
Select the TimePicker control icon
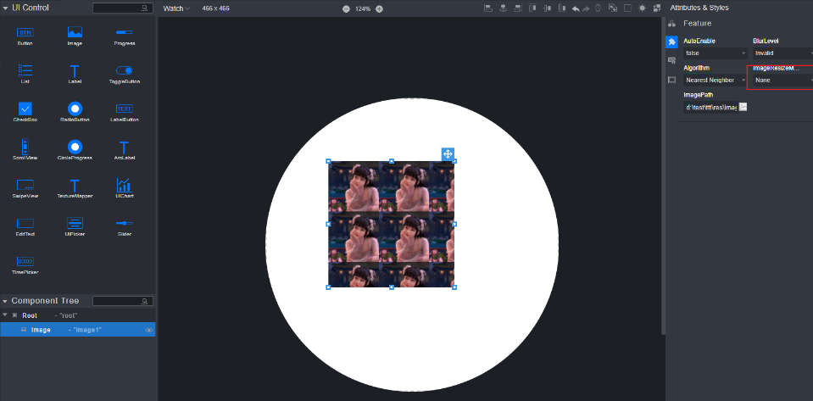(25, 261)
